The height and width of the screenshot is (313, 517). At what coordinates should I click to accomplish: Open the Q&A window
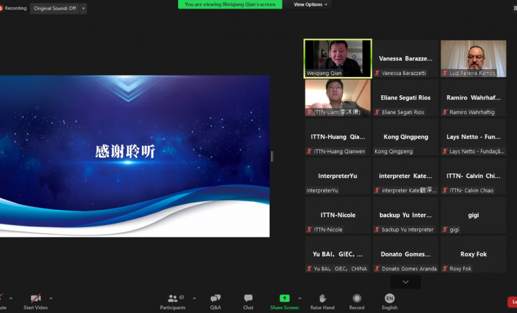pyautogui.click(x=215, y=301)
